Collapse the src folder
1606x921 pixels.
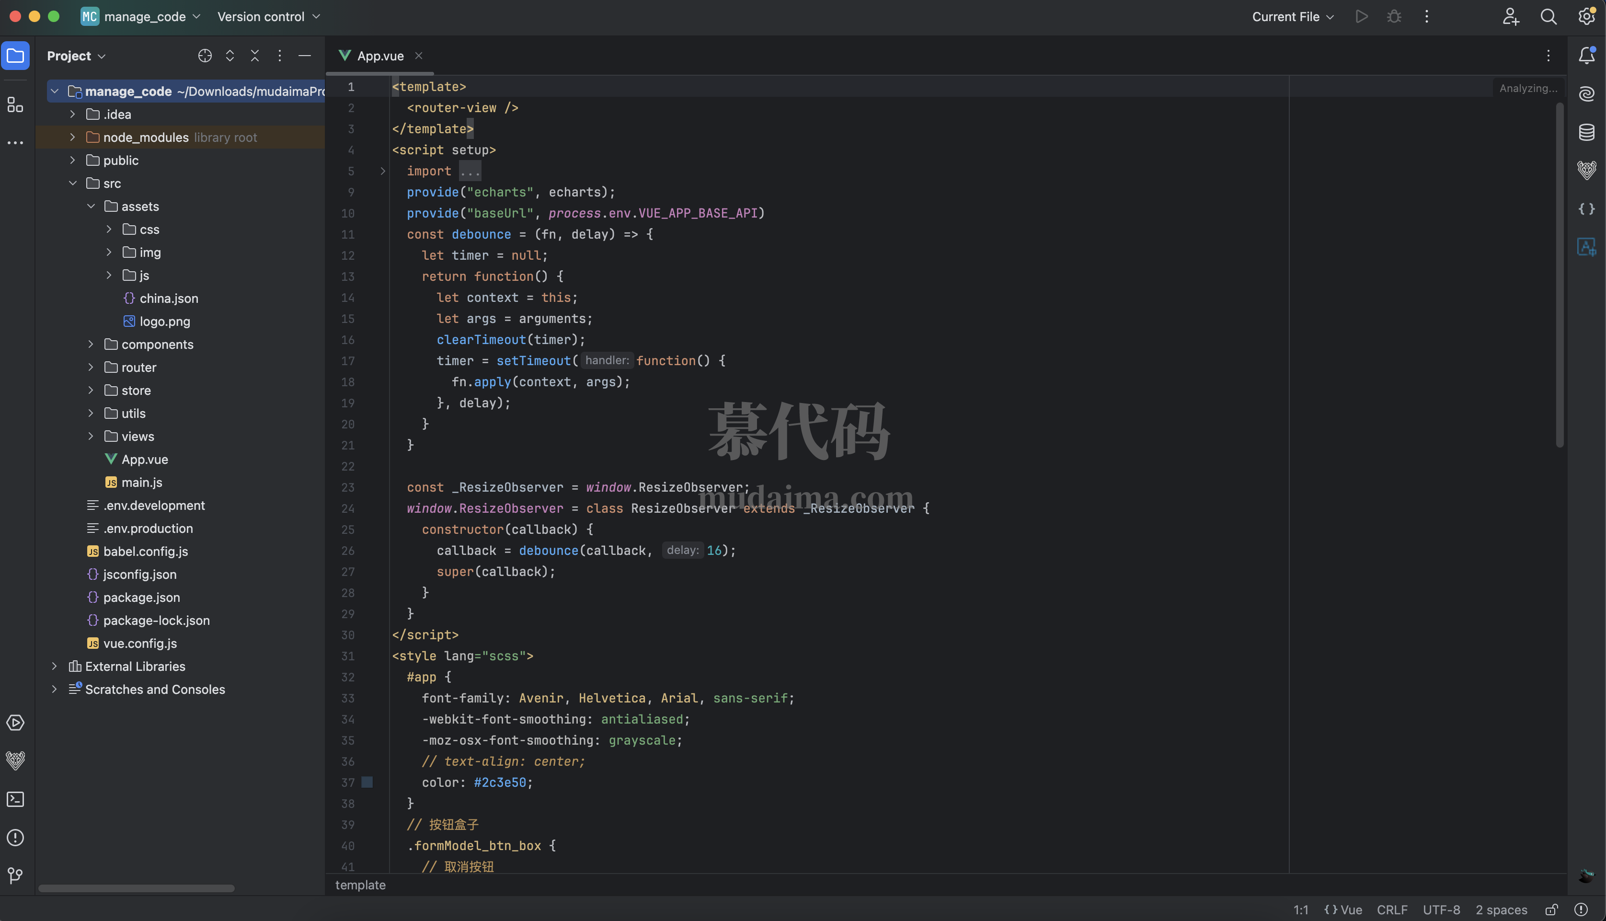72,183
